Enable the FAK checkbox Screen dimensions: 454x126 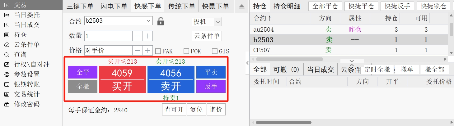[158, 51]
